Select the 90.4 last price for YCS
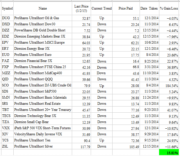 81,140
